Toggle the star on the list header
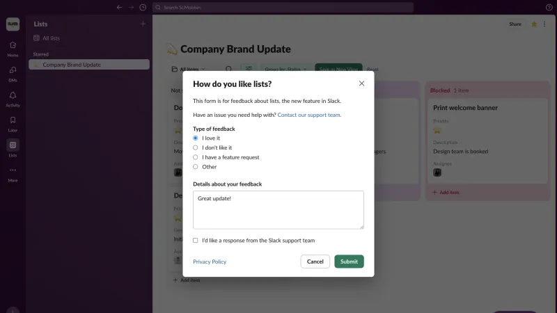The height and width of the screenshot is (313, 557). pos(534,24)
